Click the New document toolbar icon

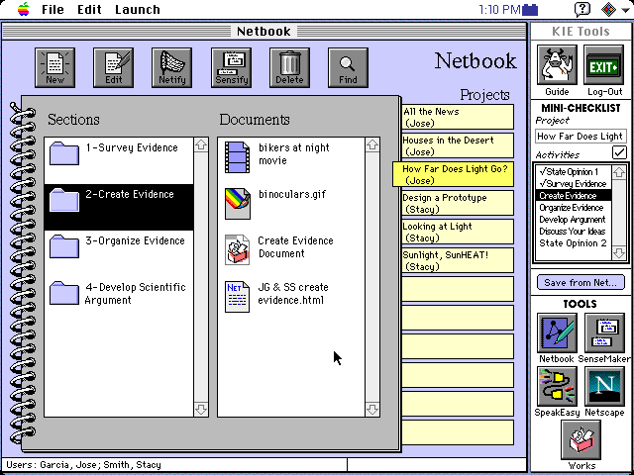(x=55, y=67)
